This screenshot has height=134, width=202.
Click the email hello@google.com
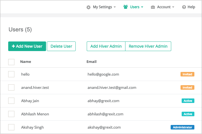pos(103,74)
